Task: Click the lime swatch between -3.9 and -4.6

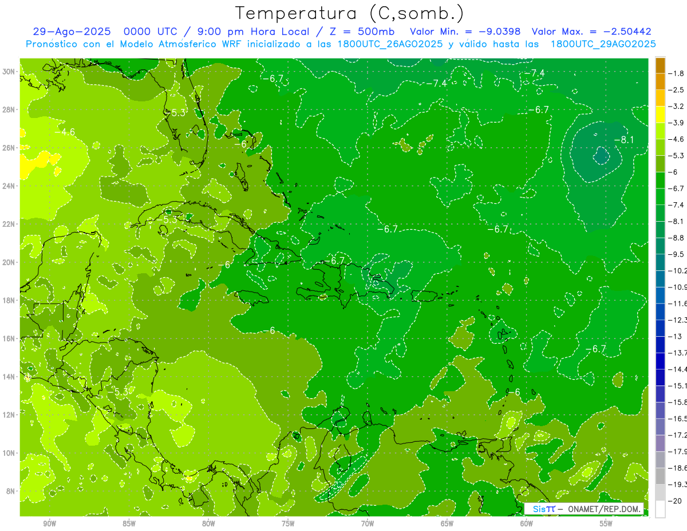Action: tap(660, 131)
